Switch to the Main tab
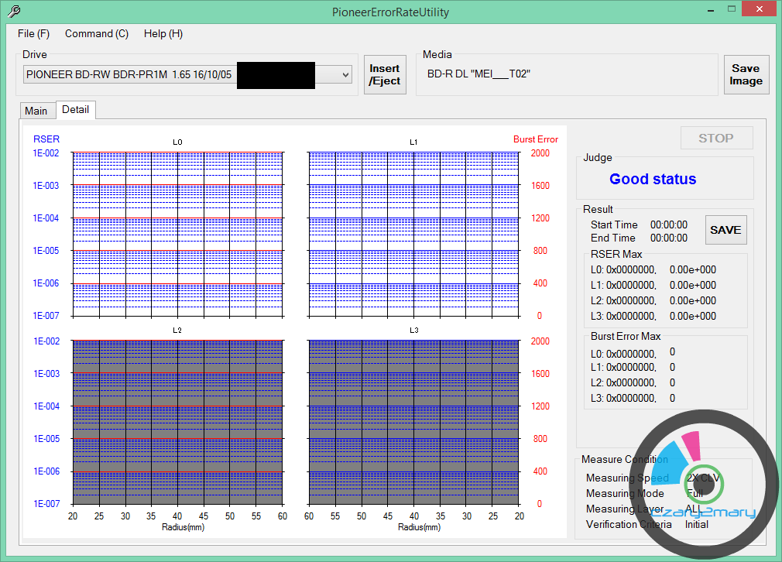This screenshot has width=782, height=562. [x=36, y=111]
